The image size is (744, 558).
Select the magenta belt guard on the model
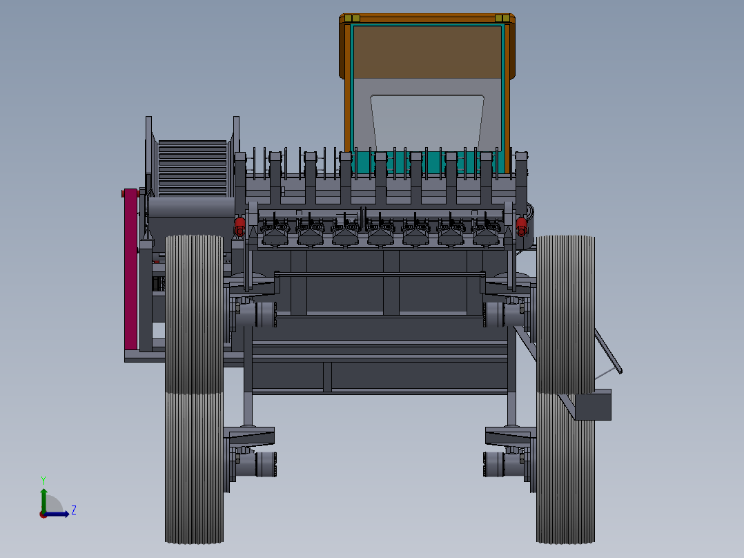coord(131,270)
